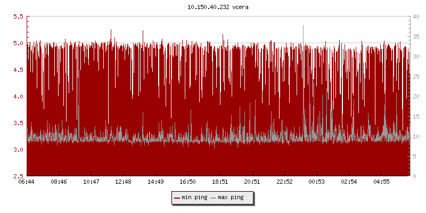Click the 0 value on right axis
The height and width of the screenshot is (213, 426).
click(x=416, y=176)
